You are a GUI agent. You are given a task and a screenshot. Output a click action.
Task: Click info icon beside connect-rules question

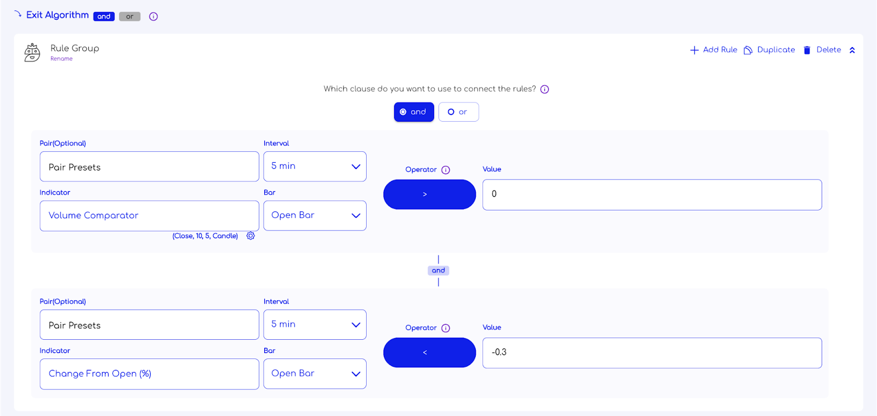(544, 89)
